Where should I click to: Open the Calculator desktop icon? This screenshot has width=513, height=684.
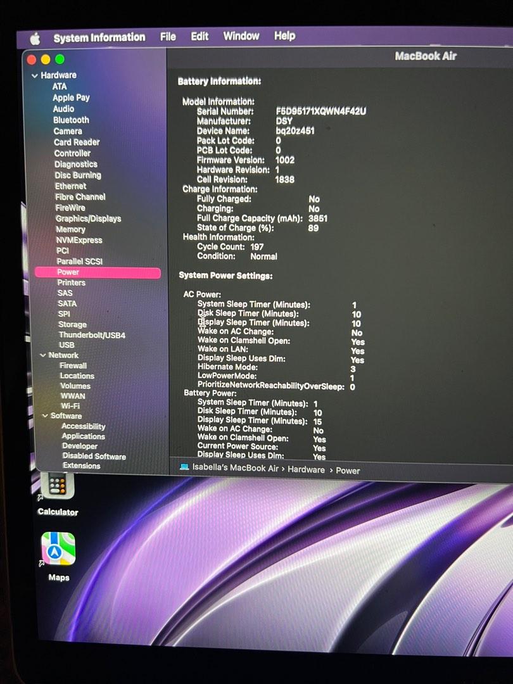58,486
